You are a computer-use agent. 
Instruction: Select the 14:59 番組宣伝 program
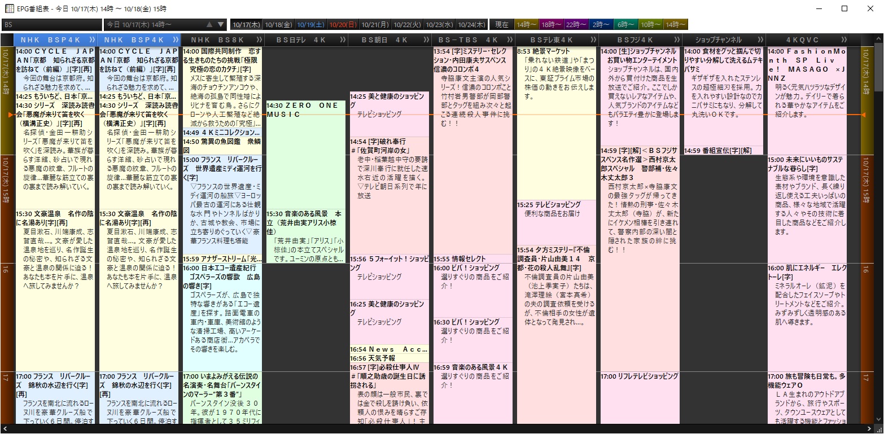point(723,150)
